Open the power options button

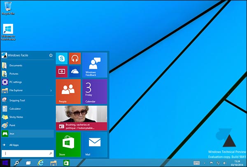pos(51,55)
